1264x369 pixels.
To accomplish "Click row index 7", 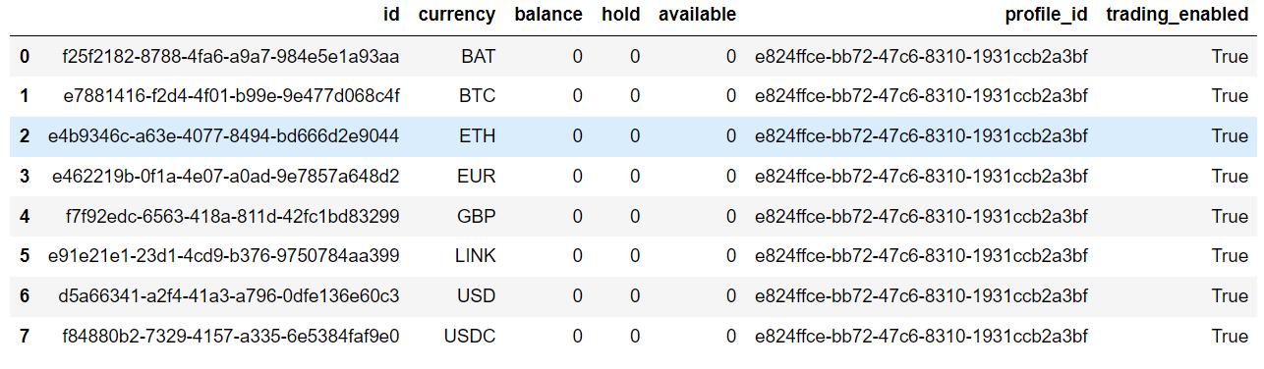I will 24,337.
